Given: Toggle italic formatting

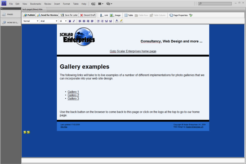Looking at the screenshot, I should point(74,21).
